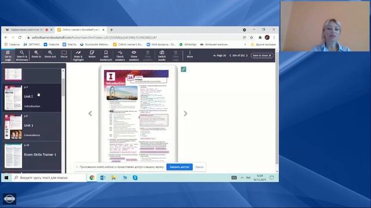The width and height of the screenshot is (371, 208).
Task: Expand the bookmarks bar overflow arrow
Action: 245,44
